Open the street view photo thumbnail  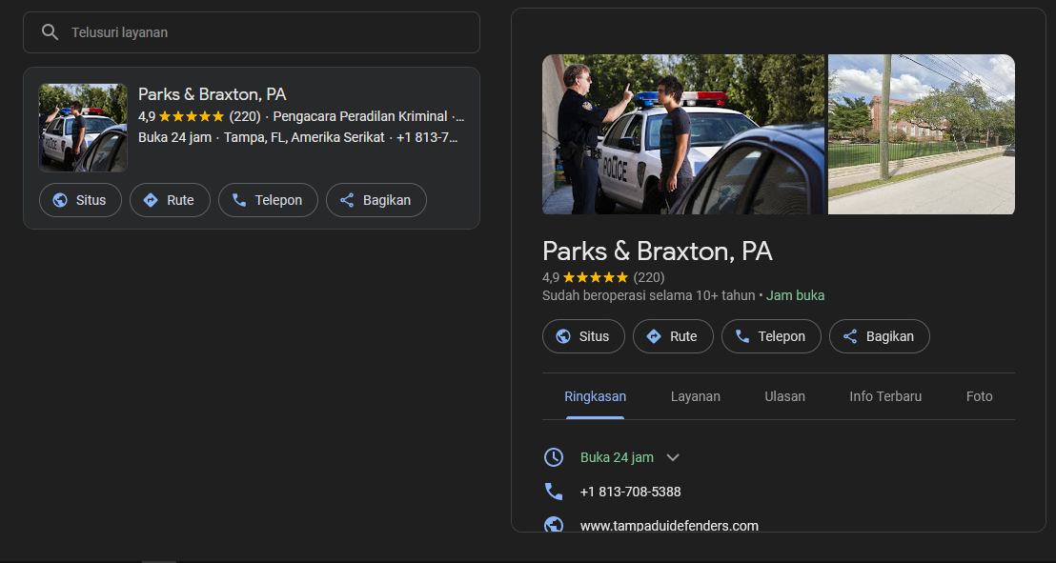pos(922,134)
